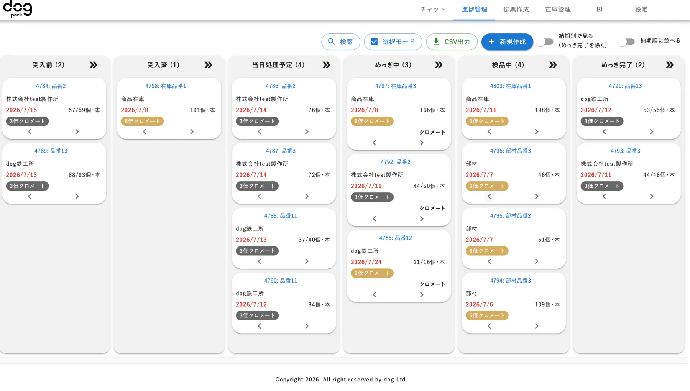This screenshot has width=690, height=391.
Task: Move card 4797 back with left arrow
Action: (375, 143)
